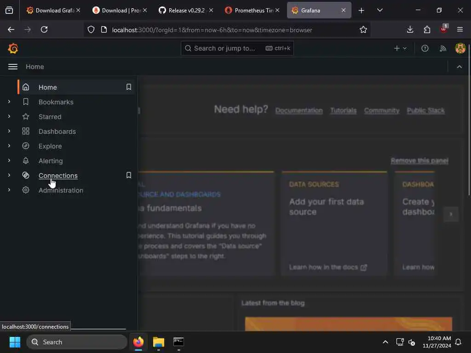The height and width of the screenshot is (353, 471).
Task: Open a new browser tab
Action: 362,10
